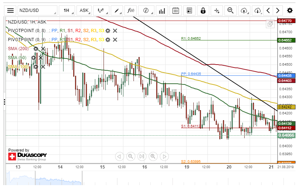Image resolution: width=298 pixels, height=188 pixels.
Task: Toggle the crosshair cursor tool
Action: point(217,10)
